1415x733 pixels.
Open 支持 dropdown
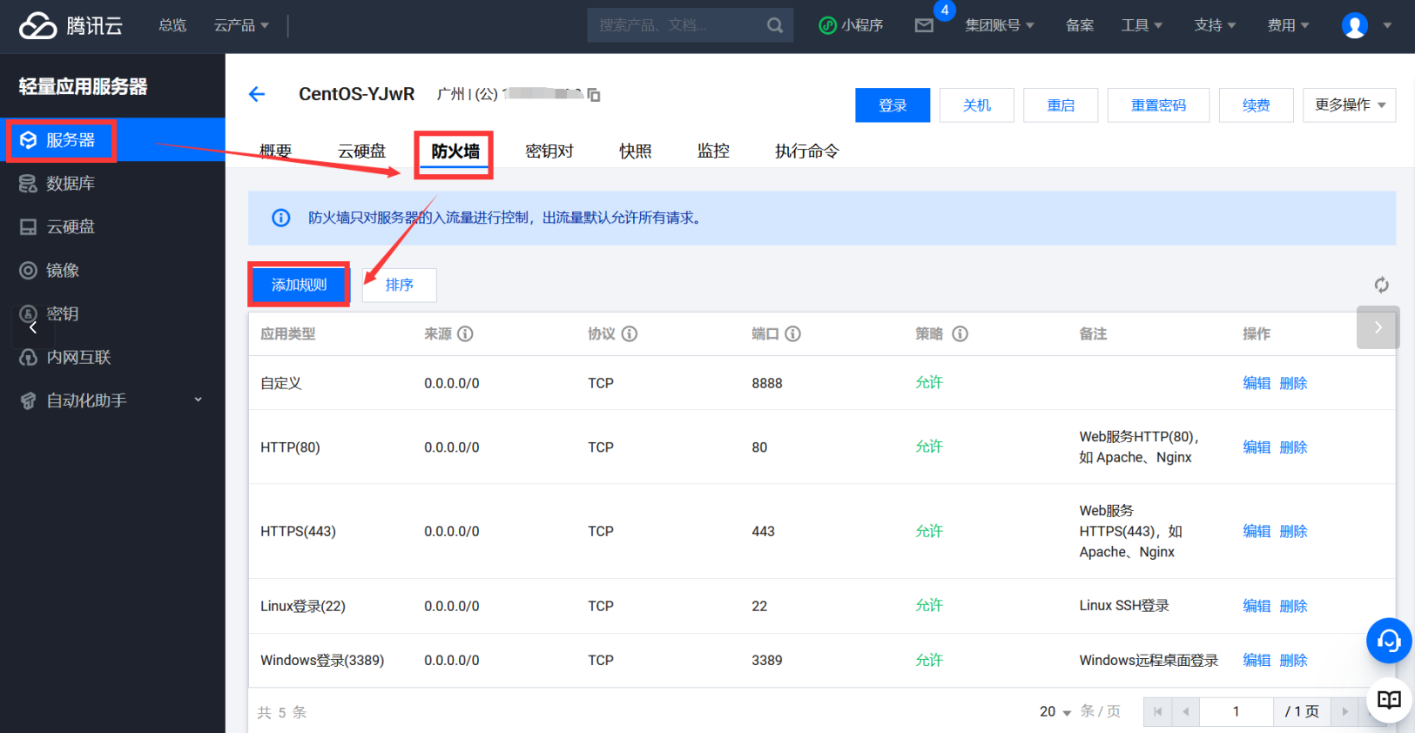(1215, 25)
